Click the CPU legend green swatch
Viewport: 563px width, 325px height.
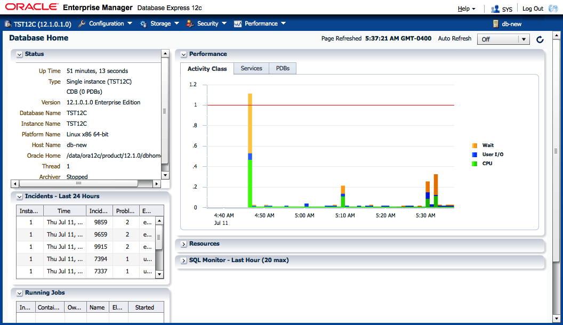pos(474,164)
